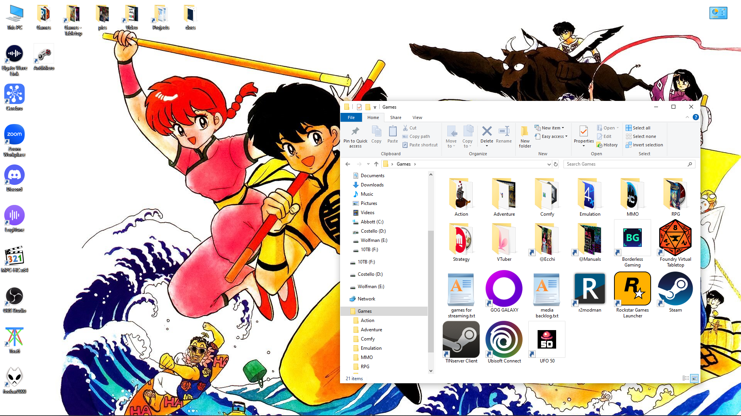Open media backlog.txt file
Screen dimensions: 741x416
[x=547, y=295]
